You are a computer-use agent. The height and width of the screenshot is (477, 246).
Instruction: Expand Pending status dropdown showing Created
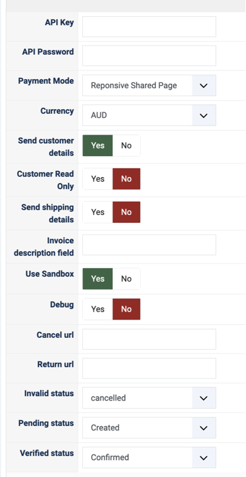click(149, 428)
